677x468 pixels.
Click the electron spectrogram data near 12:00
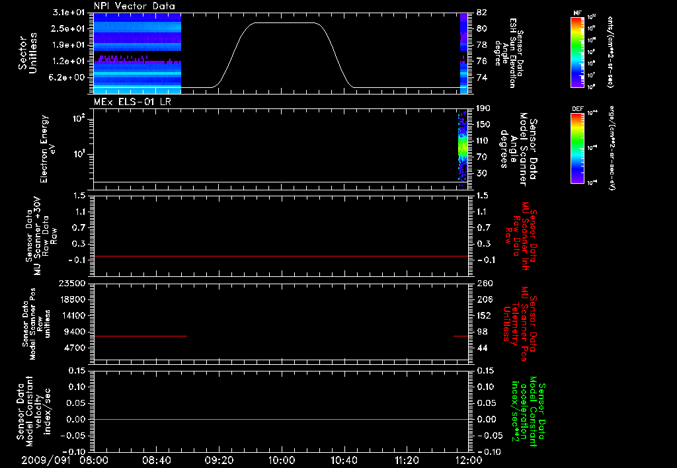(463, 149)
